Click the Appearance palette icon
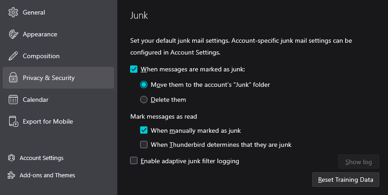388x195 pixels. tap(13, 34)
